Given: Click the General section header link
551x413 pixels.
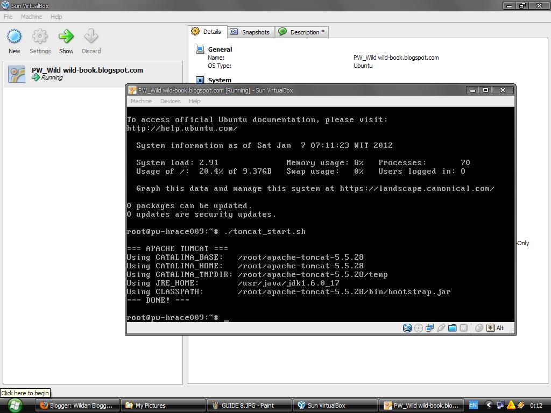Looking at the screenshot, I should pyautogui.click(x=220, y=49).
